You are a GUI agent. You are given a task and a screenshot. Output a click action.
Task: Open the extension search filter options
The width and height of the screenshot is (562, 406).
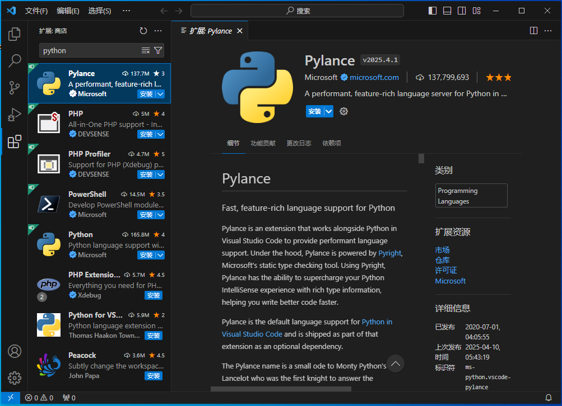158,50
